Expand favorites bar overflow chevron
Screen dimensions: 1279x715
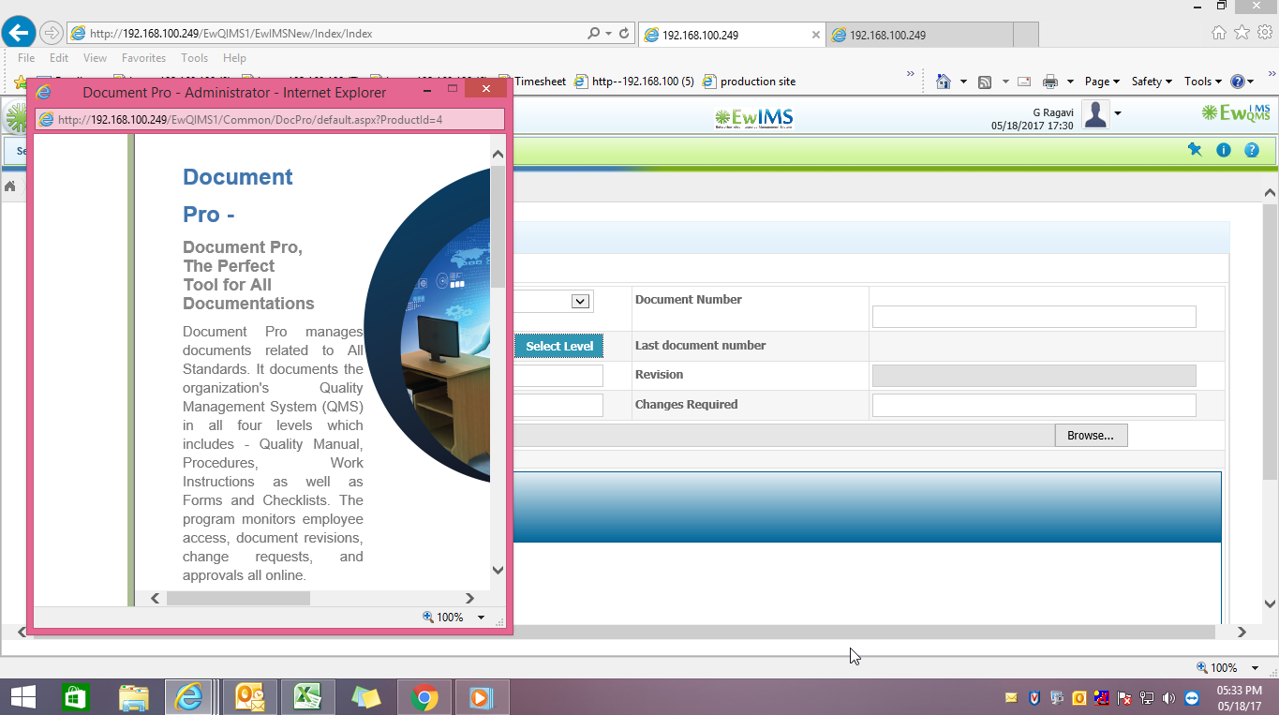pos(911,74)
